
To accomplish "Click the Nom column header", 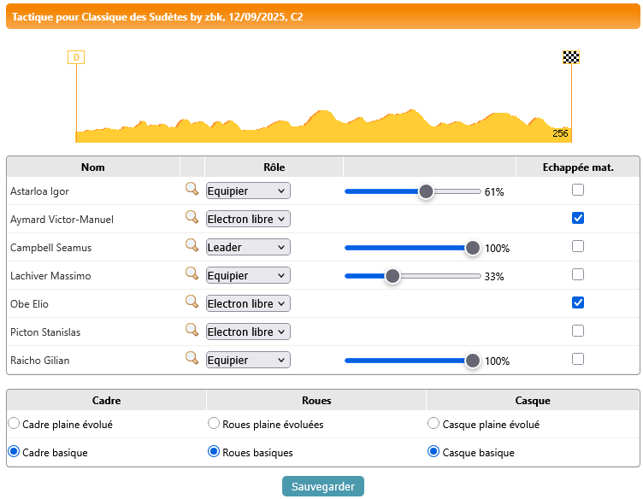I will click(93, 167).
